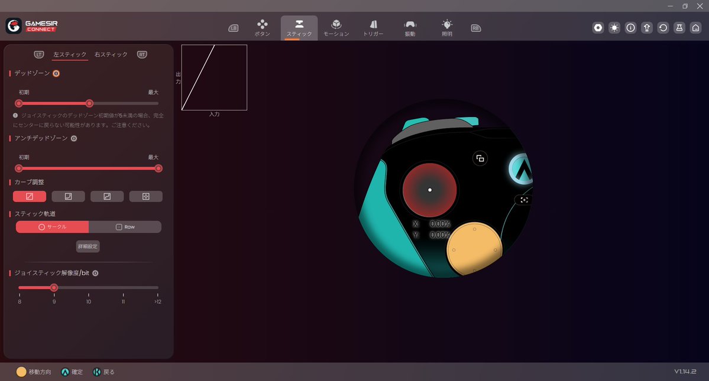
Task: Click the input/output response curve graph
Action: pos(214,77)
